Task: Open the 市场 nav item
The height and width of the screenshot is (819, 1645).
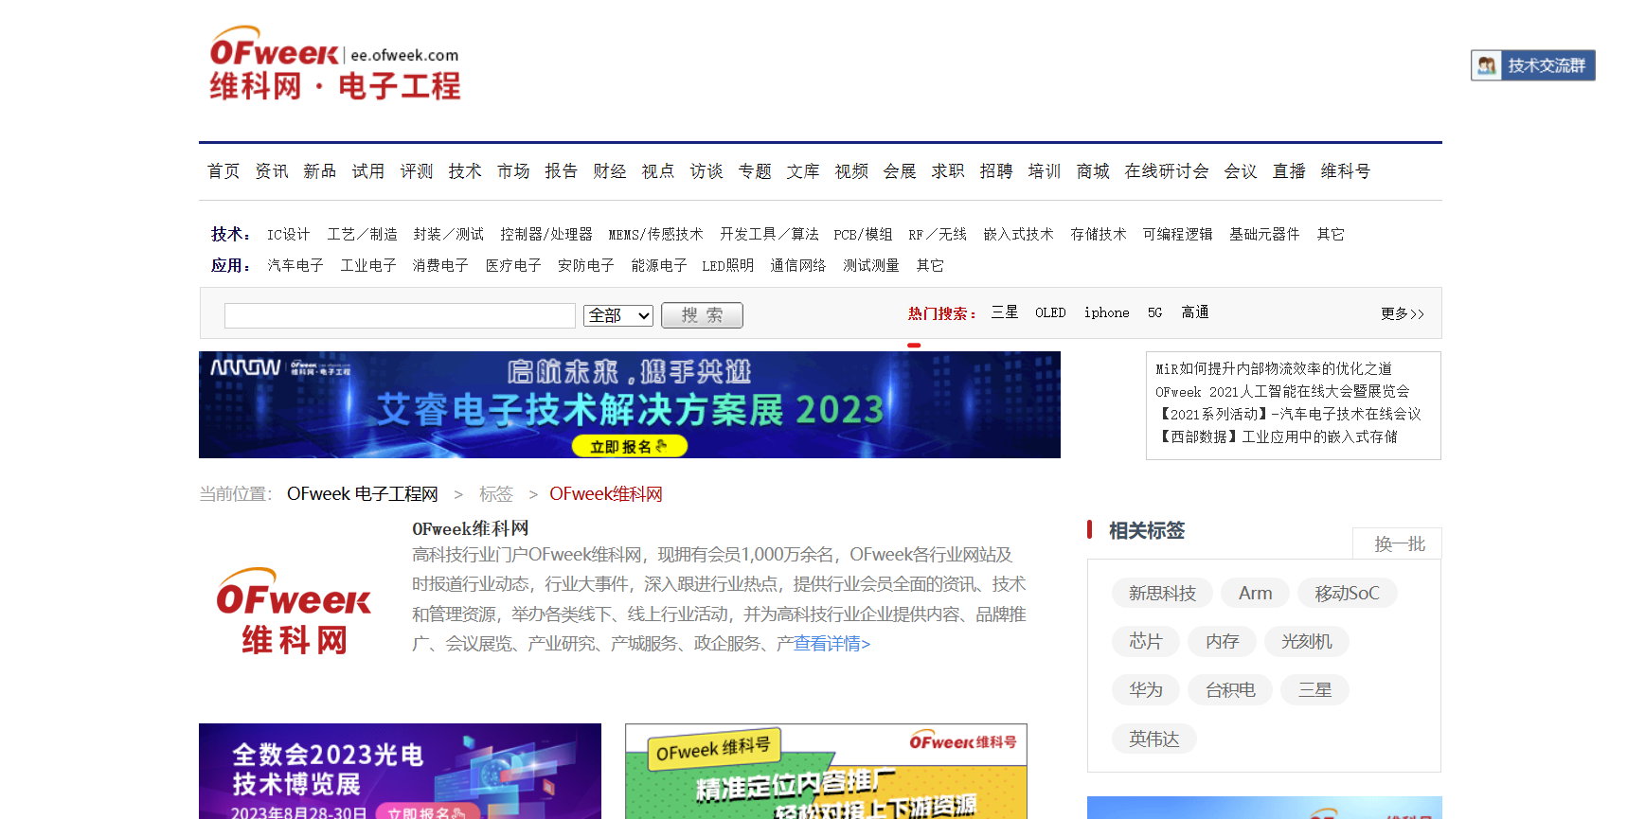Action: coord(513,171)
